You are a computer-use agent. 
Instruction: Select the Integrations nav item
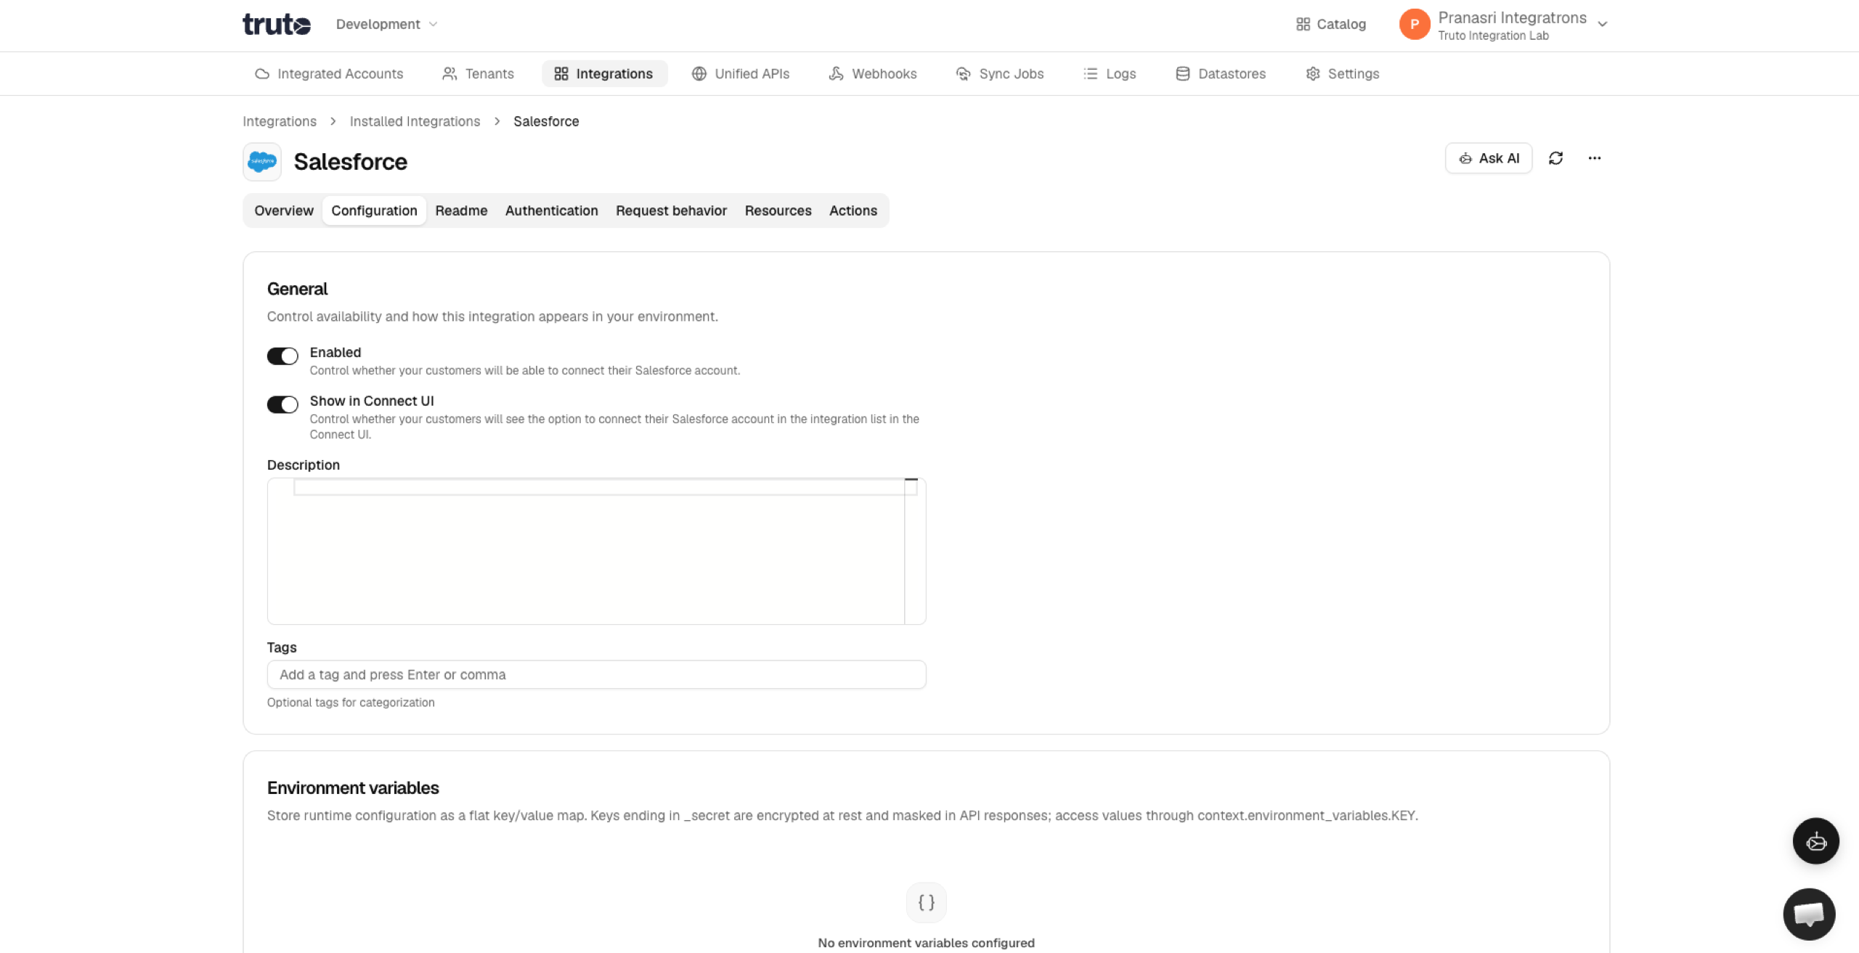[x=603, y=73]
